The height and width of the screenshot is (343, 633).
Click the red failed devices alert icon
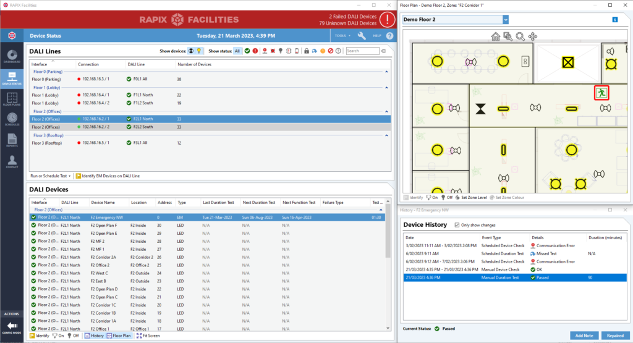(x=387, y=19)
